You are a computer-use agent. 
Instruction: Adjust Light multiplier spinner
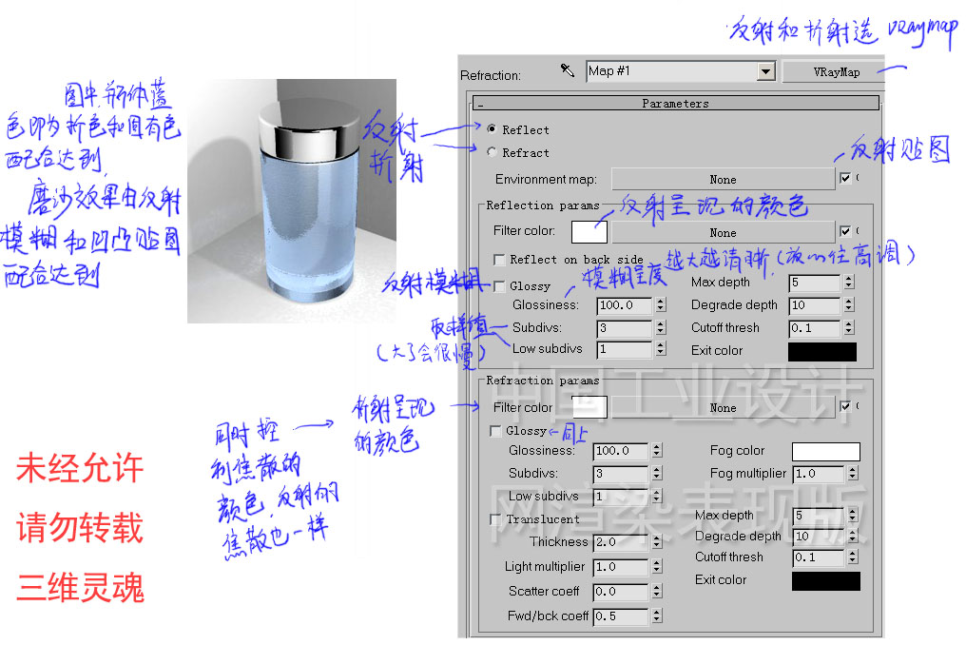coord(657,567)
